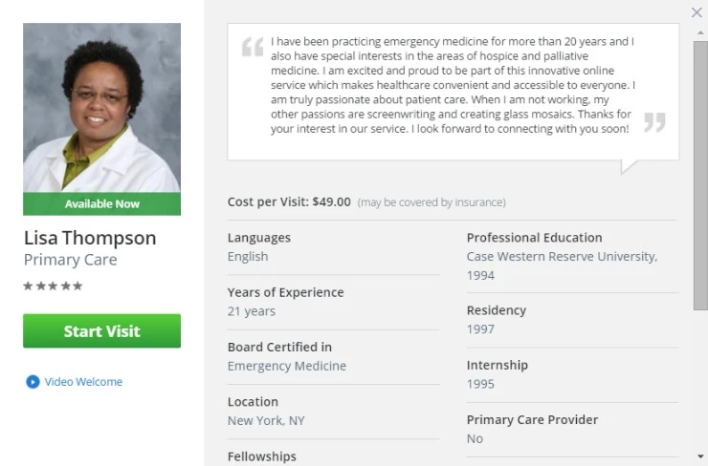Image resolution: width=708 pixels, height=466 pixels.
Task: Click the Cost per Visit $49.00 text
Action: point(289,201)
